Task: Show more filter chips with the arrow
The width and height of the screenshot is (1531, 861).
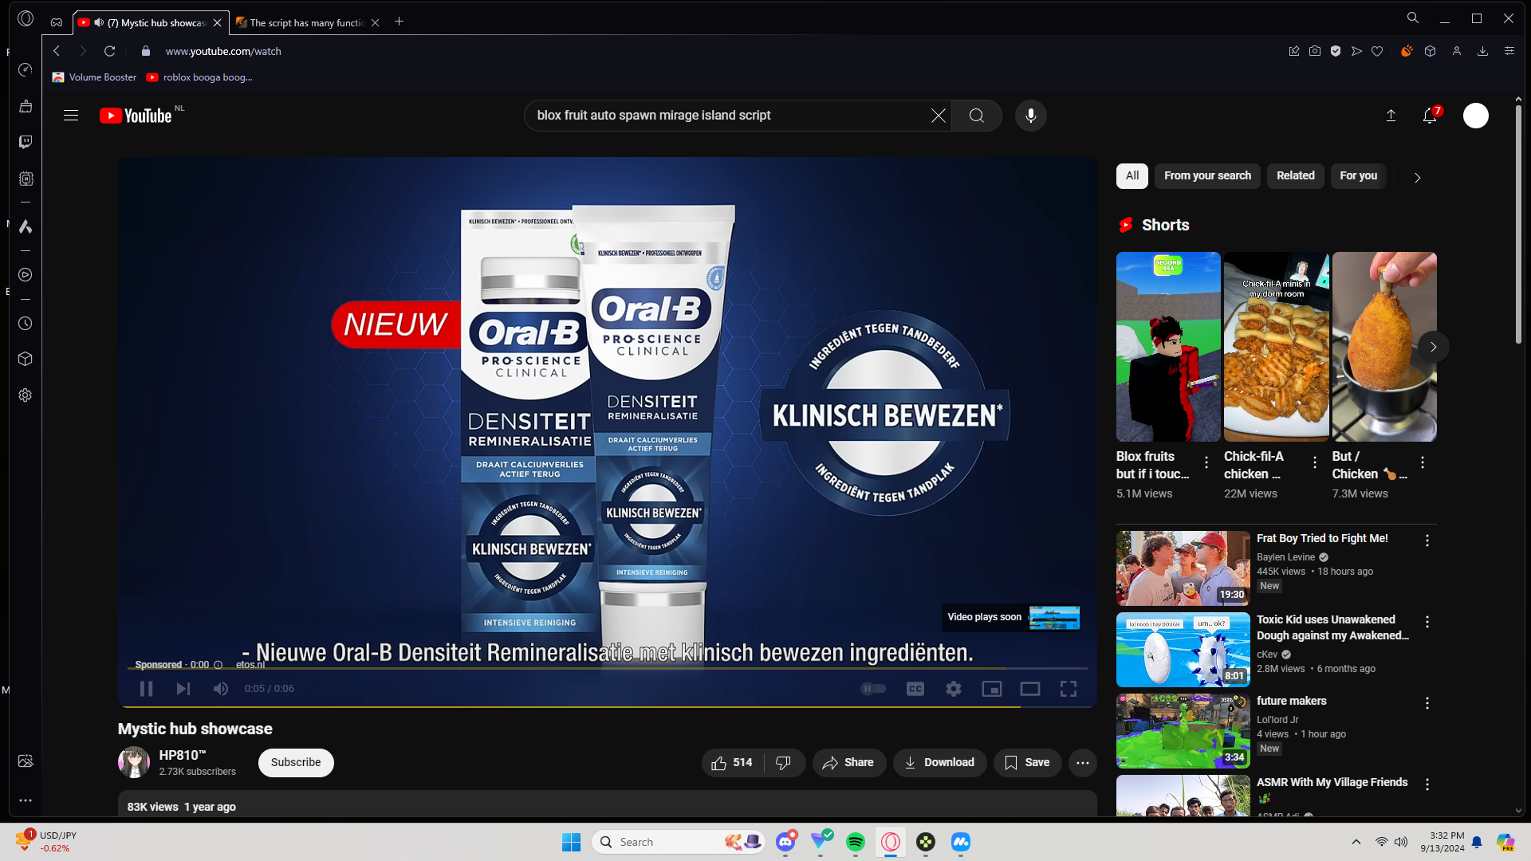Action: click(x=1418, y=178)
